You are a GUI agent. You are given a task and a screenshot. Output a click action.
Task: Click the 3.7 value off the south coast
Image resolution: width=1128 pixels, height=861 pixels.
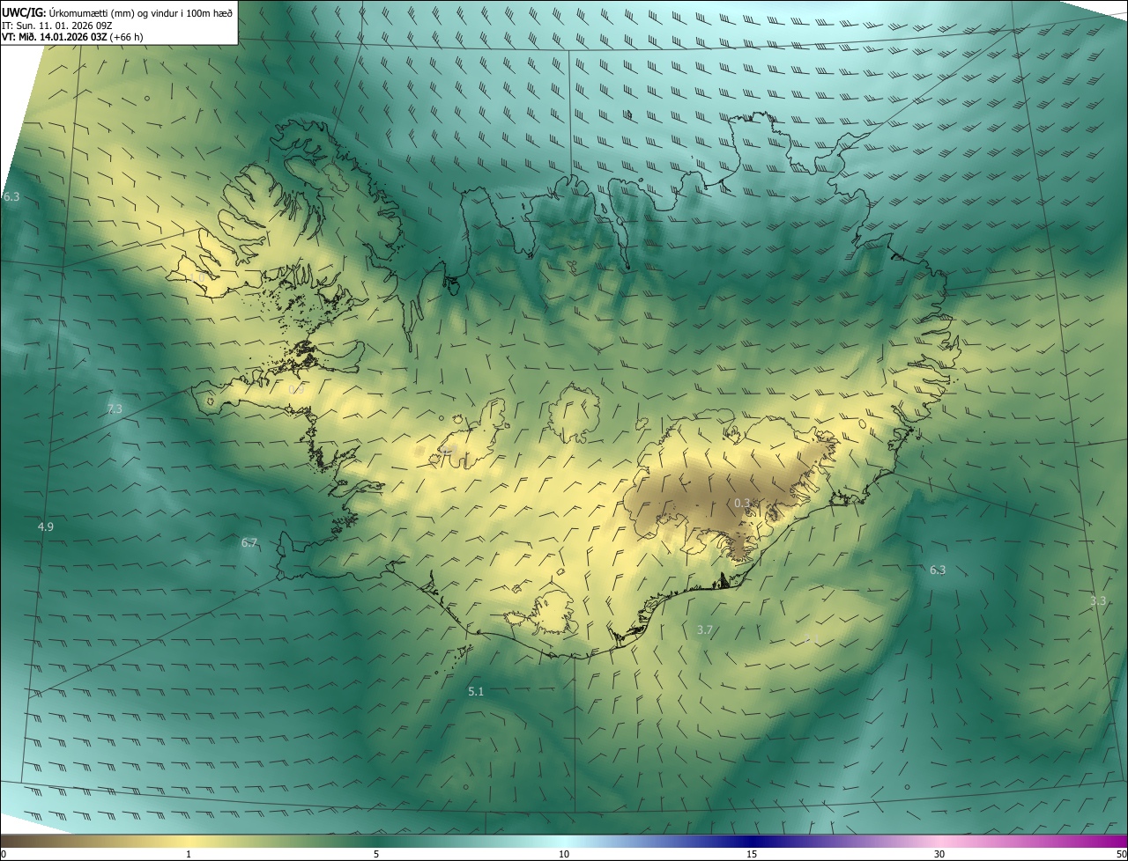704,629
